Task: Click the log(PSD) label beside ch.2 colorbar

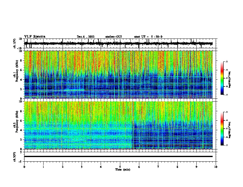Action: 229,130
